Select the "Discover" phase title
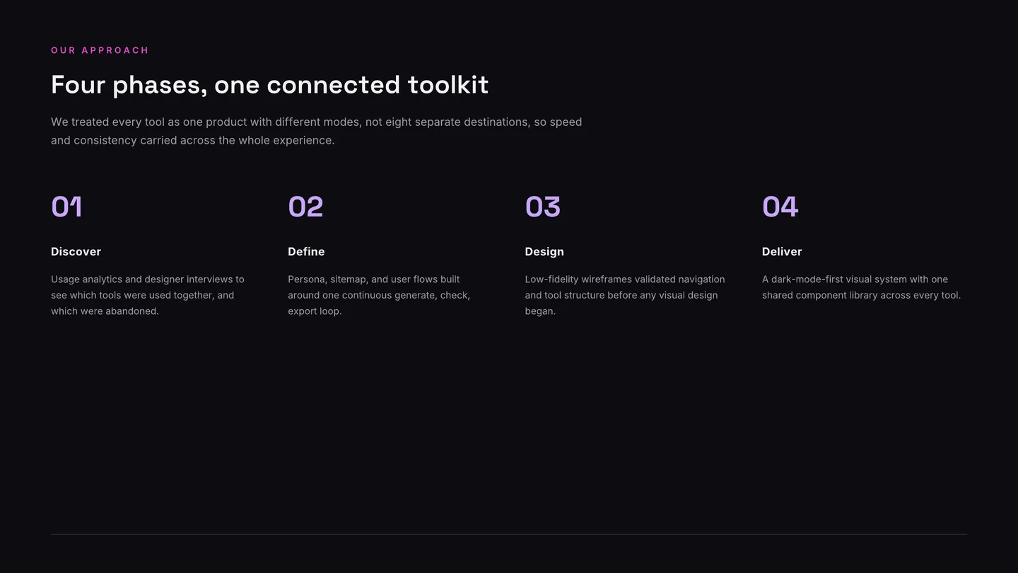 [x=76, y=252]
